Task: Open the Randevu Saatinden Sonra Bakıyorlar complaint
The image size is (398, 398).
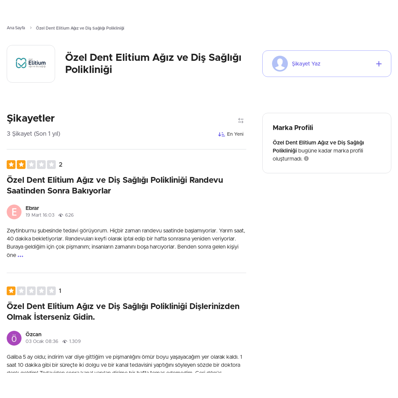Action: pyautogui.click(x=115, y=185)
